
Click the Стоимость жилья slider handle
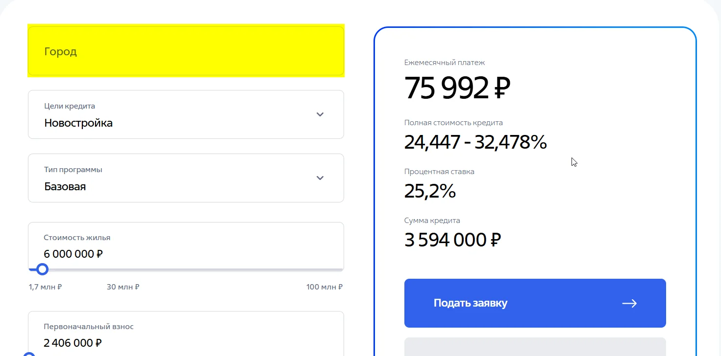point(43,269)
